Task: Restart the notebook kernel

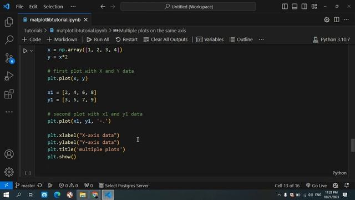Action: pos(126,39)
